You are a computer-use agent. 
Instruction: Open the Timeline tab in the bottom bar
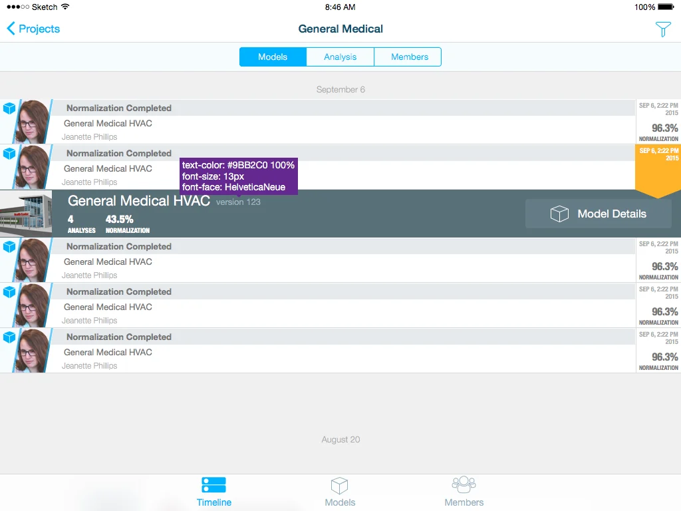[213, 492]
